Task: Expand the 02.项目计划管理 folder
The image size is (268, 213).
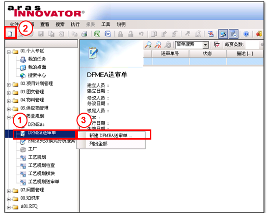Action: [9, 84]
